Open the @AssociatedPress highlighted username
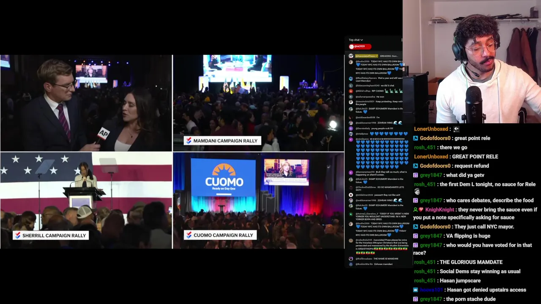 tap(366, 56)
